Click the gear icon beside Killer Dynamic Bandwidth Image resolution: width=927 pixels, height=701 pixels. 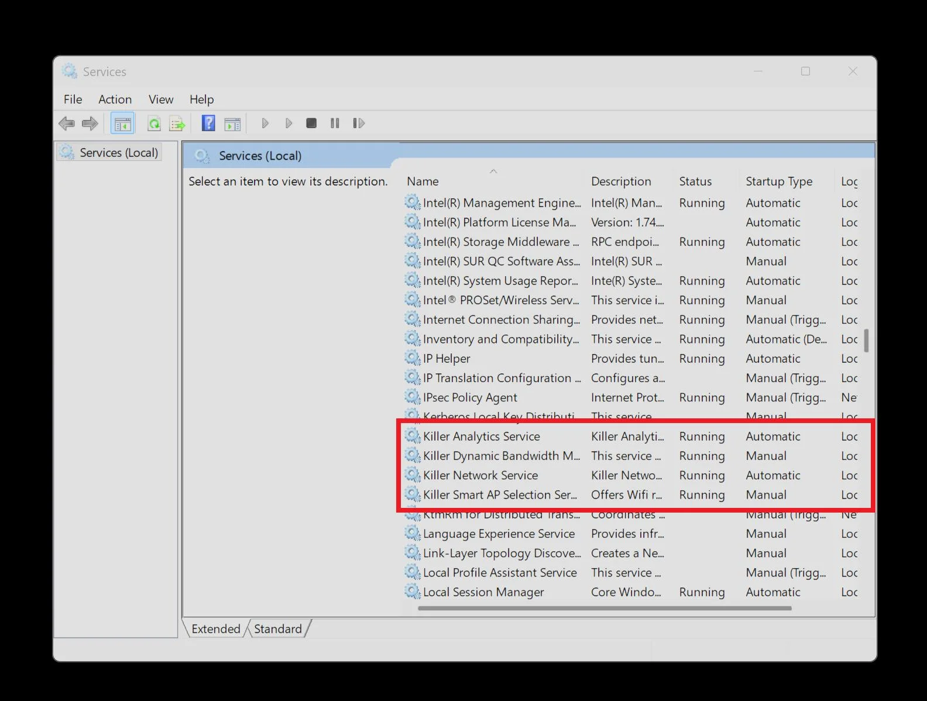click(413, 455)
